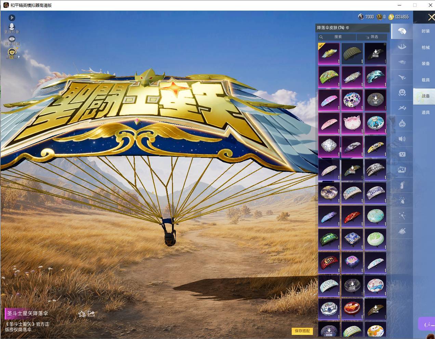
Task: Select the equipped gold parachute skin thumbnail
Action: point(329,54)
